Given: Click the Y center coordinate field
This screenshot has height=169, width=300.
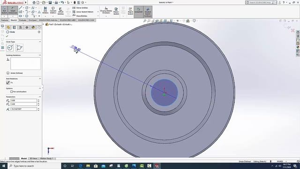Looking at the screenshot, I should click(x=23, y=104).
